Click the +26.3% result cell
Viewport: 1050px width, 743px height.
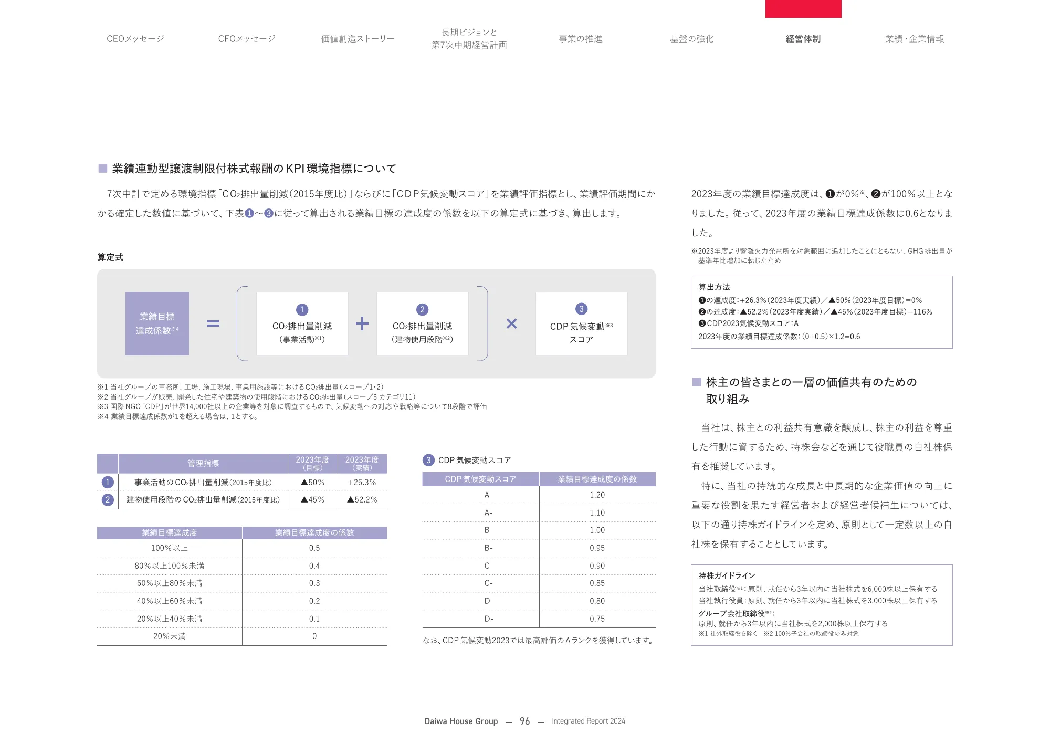[362, 482]
